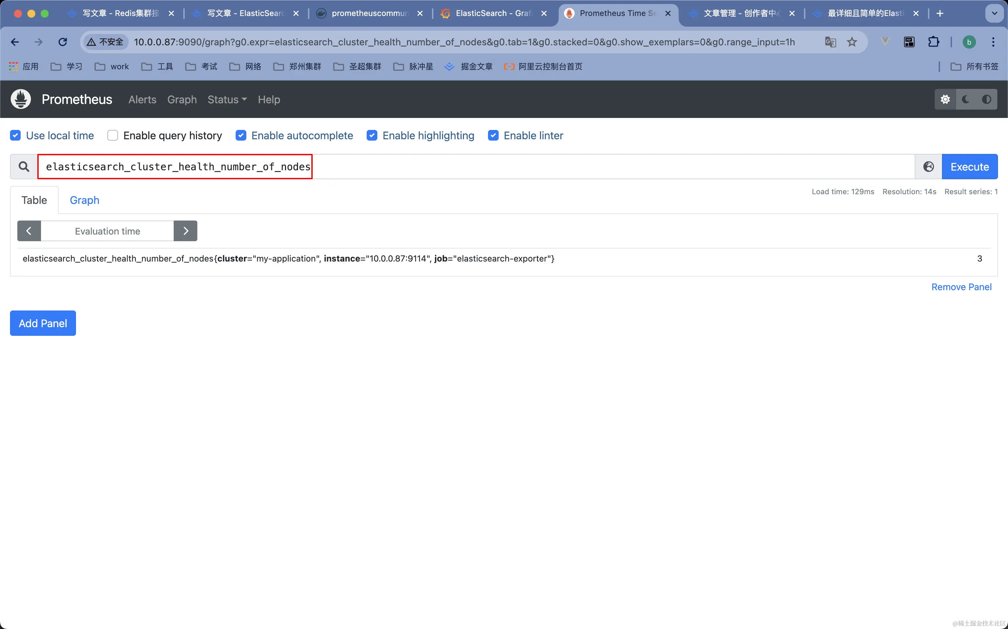Click the result value 3

pos(980,259)
